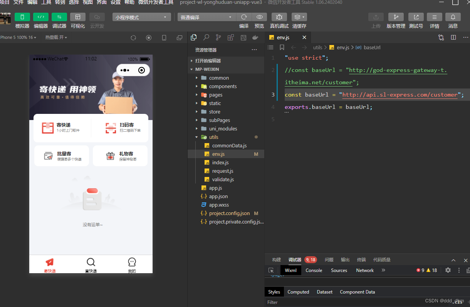This screenshot has height=307, width=470.
Task: Open the search icon in sidebar
Action: [x=206, y=37]
